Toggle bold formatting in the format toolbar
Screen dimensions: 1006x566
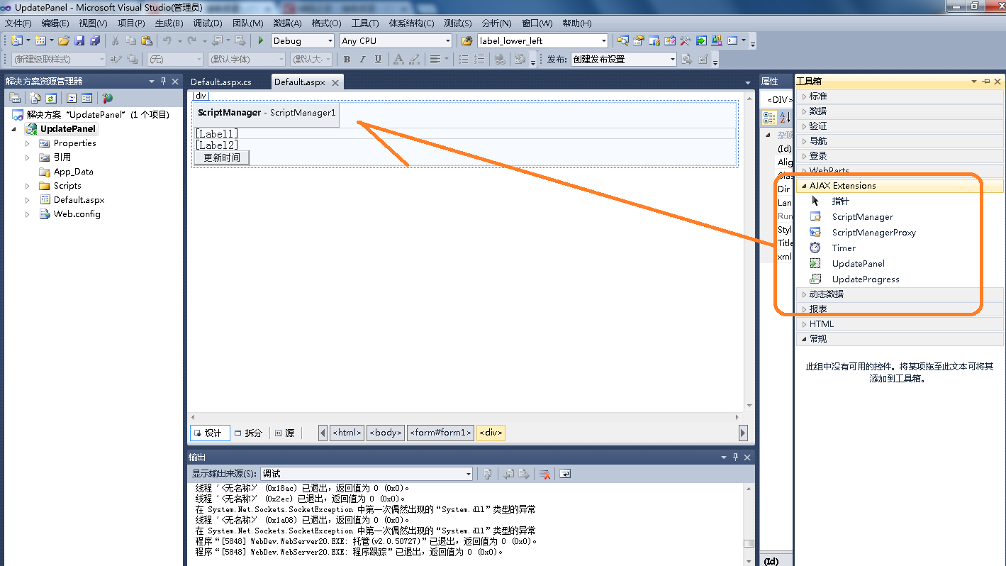tap(347, 60)
